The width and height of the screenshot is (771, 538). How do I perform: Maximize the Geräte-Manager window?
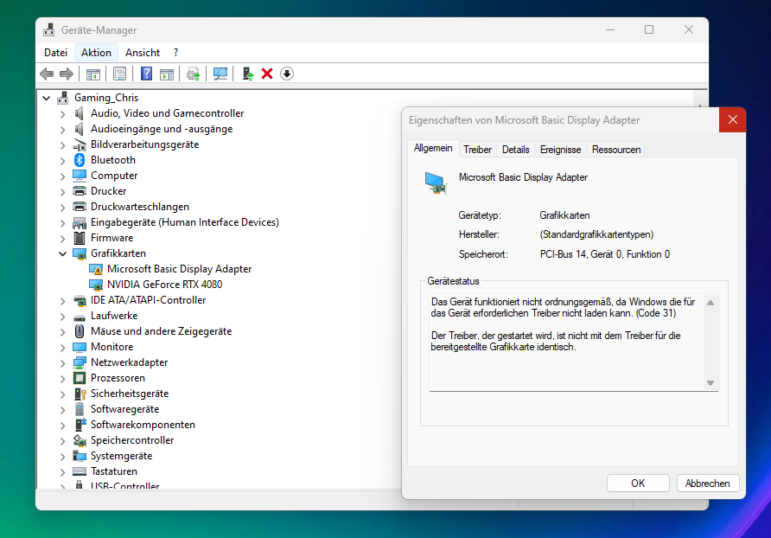click(x=649, y=29)
